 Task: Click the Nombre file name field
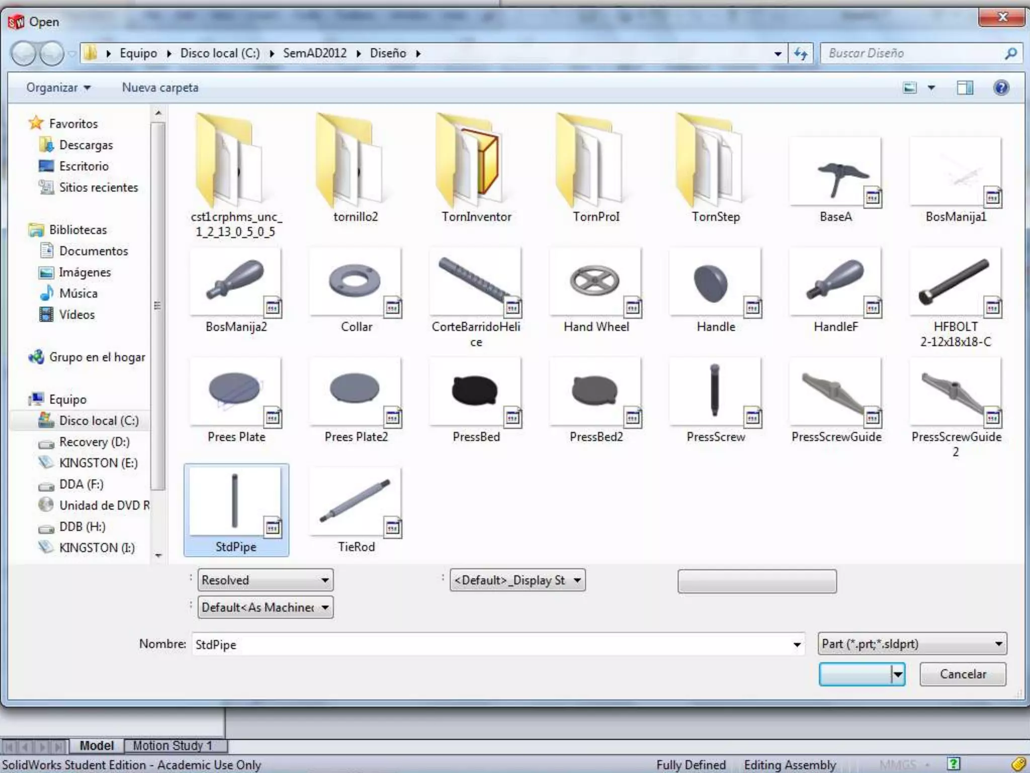point(490,644)
